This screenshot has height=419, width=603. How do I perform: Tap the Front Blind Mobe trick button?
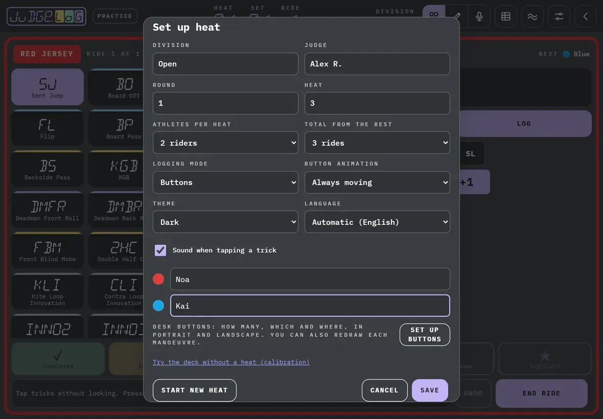click(x=48, y=250)
